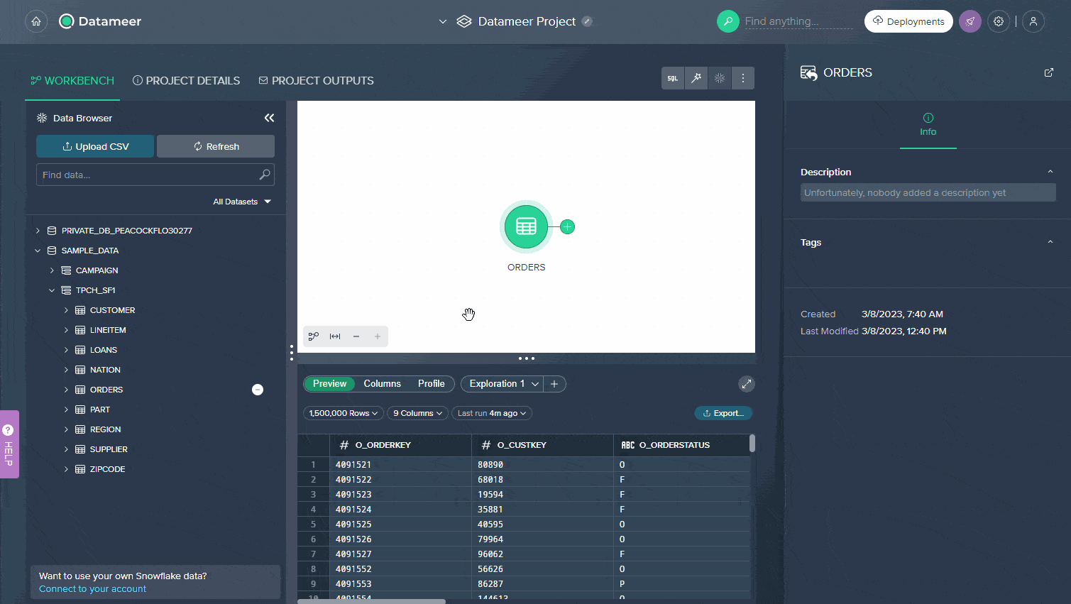Click the auto-layout flow icon
1071x604 pixels.
(x=314, y=336)
